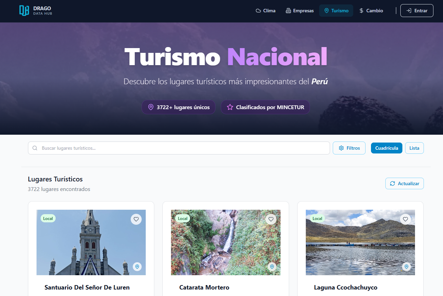
Task: Focus the Buscar lugares turísticos search field
Action: [x=179, y=148]
